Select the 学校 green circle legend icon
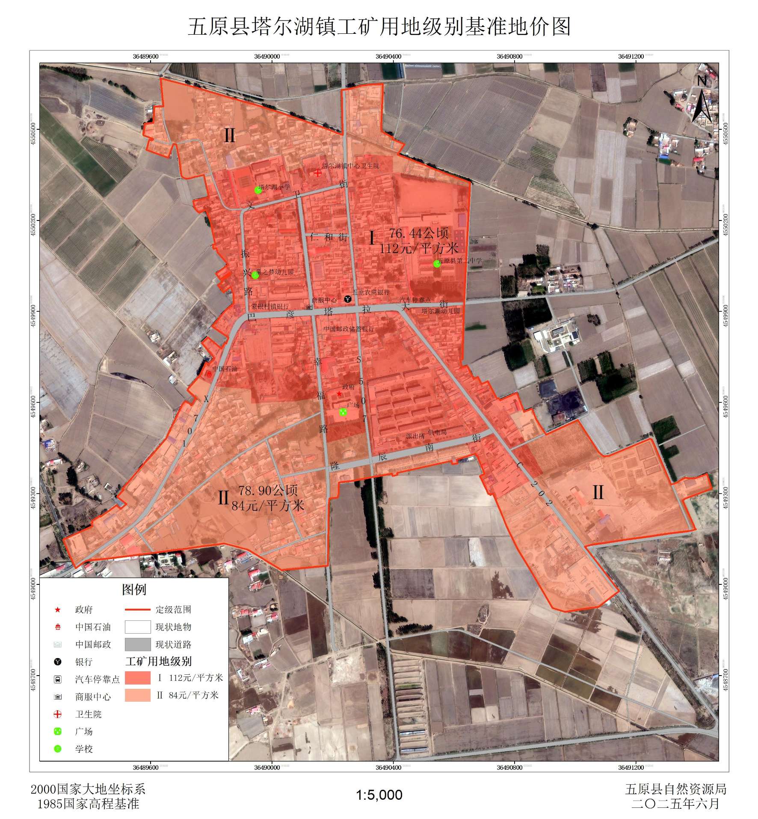This screenshot has width=758, height=819. [x=58, y=749]
